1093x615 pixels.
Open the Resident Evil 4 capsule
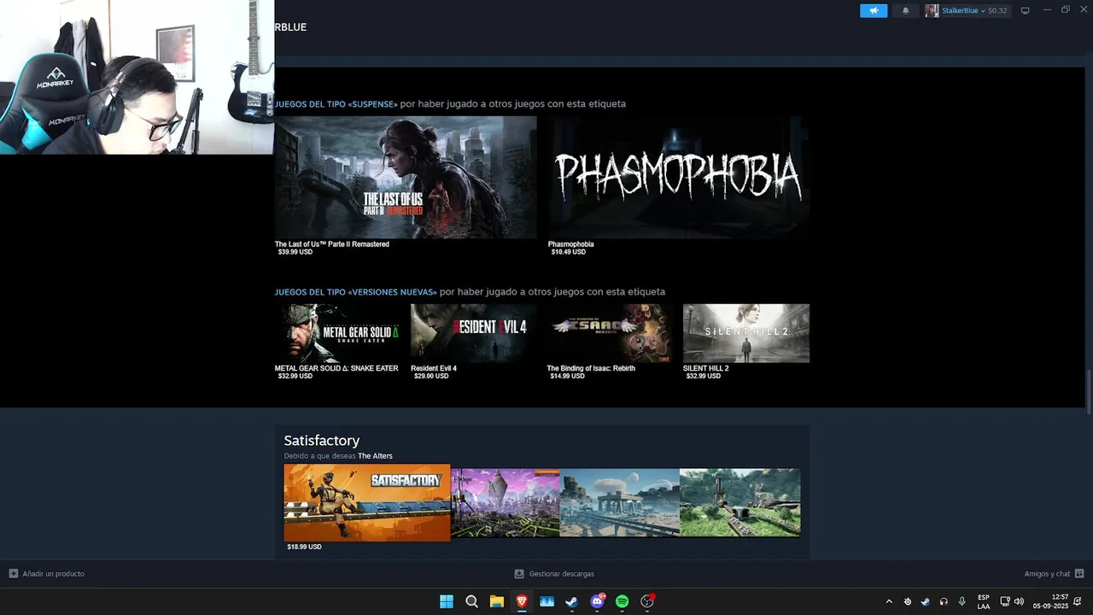click(x=474, y=333)
